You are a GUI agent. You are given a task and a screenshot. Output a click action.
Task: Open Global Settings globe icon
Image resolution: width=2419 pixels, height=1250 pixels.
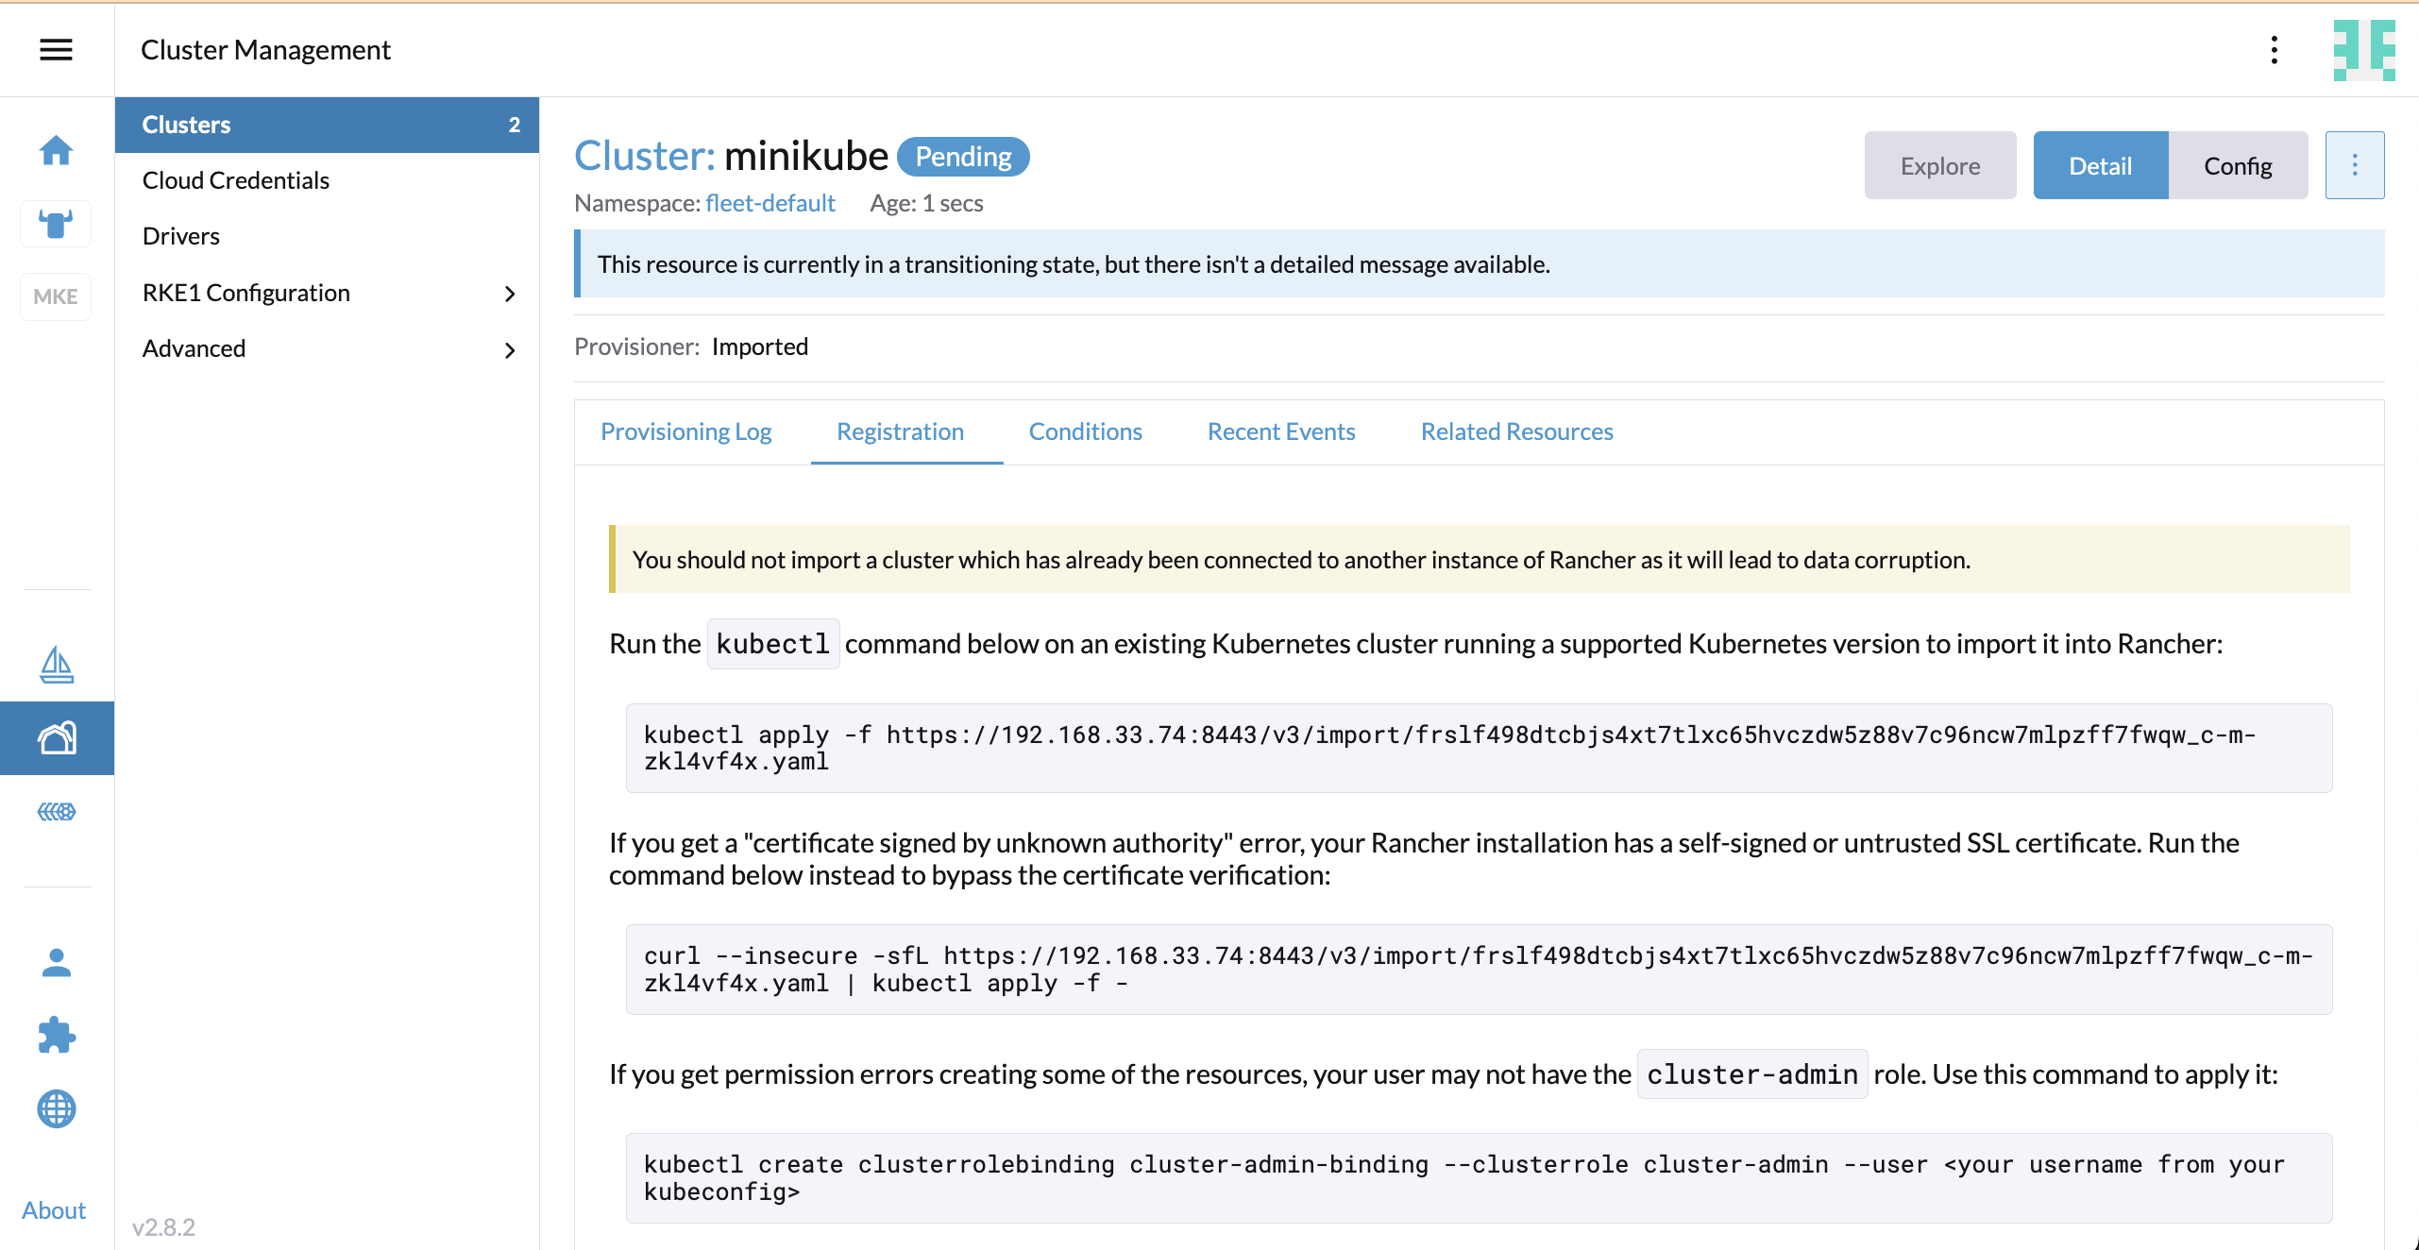(x=57, y=1109)
